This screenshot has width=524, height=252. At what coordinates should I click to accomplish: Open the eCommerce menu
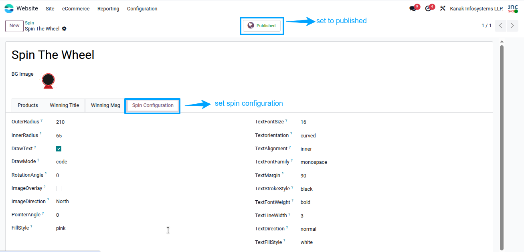pyautogui.click(x=76, y=8)
